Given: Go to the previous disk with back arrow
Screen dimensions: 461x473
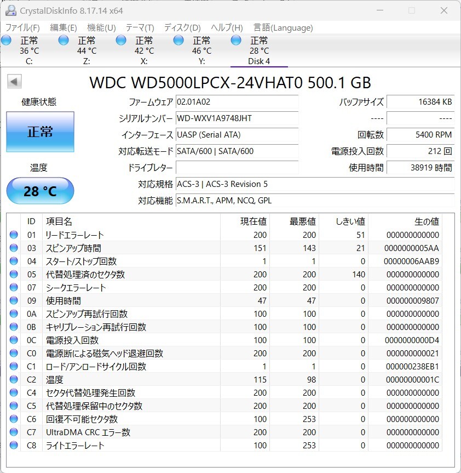Looking at the screenshot, I should click(x=14, y=82).
